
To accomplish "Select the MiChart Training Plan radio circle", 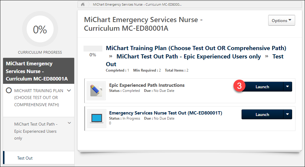I will [x=9, y=91].
